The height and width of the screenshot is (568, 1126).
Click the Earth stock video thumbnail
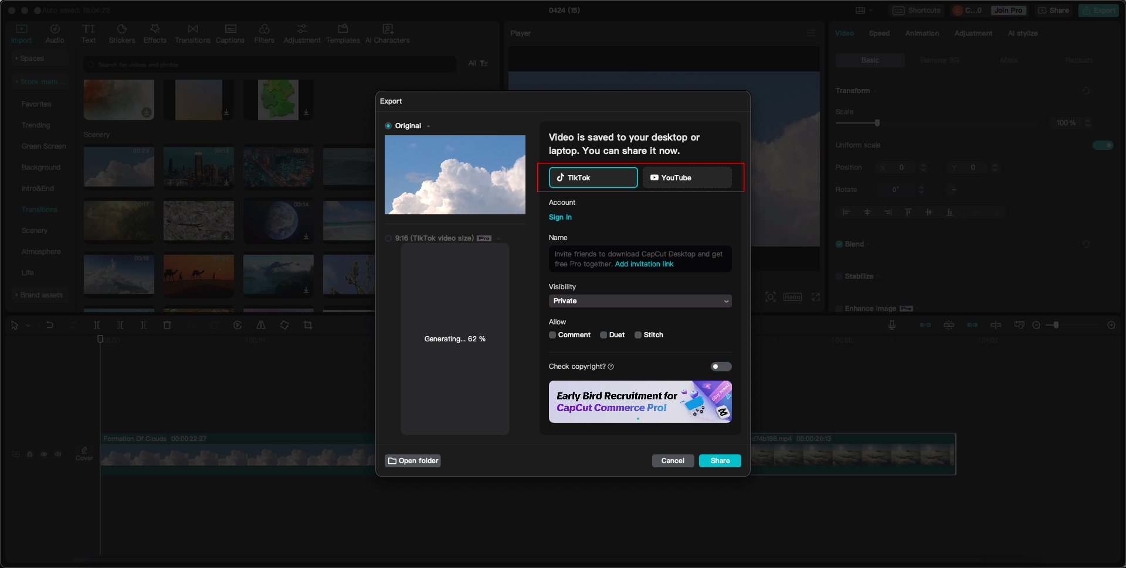279,220
